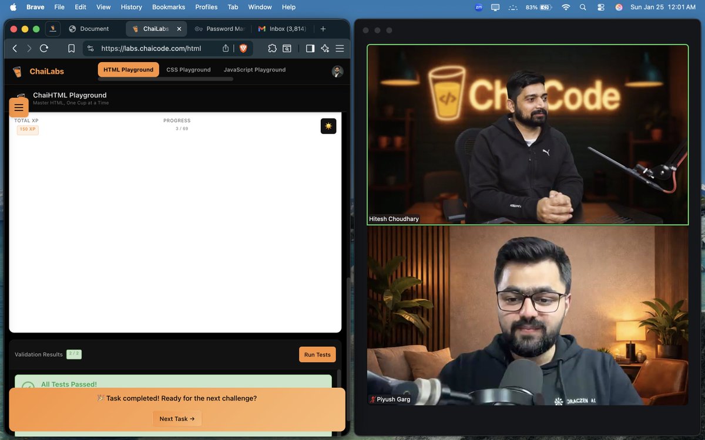Screen dimensions: 705x440
Task: Click the ChaiHTML Playground heading
Action: click(x=70, y=95)
